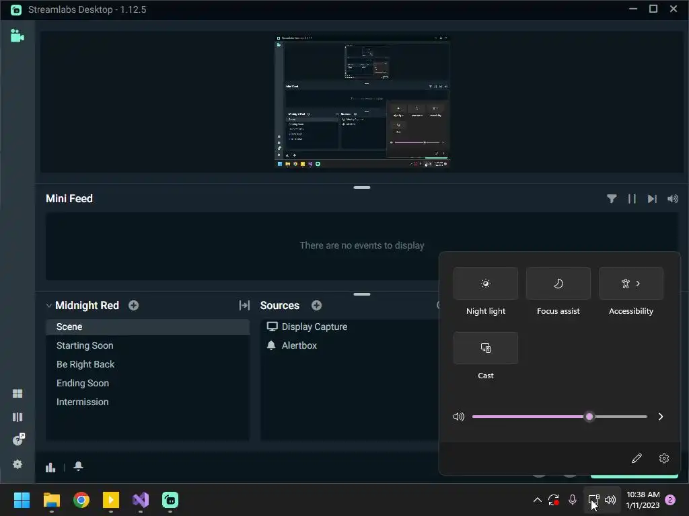Open the Layout Editor grid icon
The image size is (689, 516).
tap(17, 394)
